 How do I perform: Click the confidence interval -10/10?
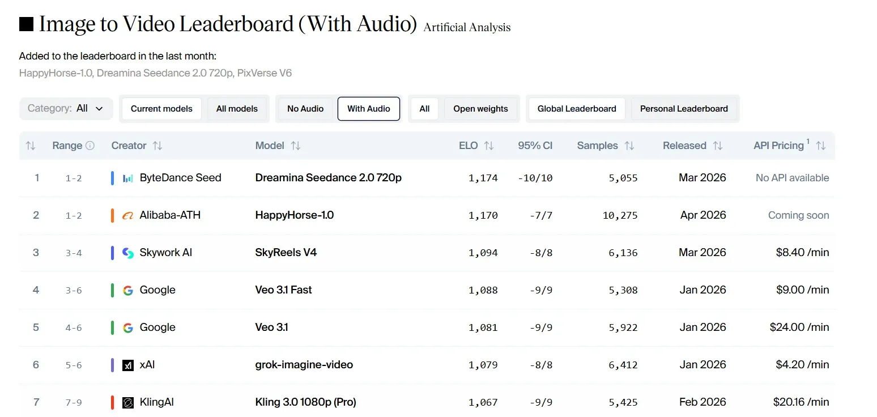pos(535,178)
